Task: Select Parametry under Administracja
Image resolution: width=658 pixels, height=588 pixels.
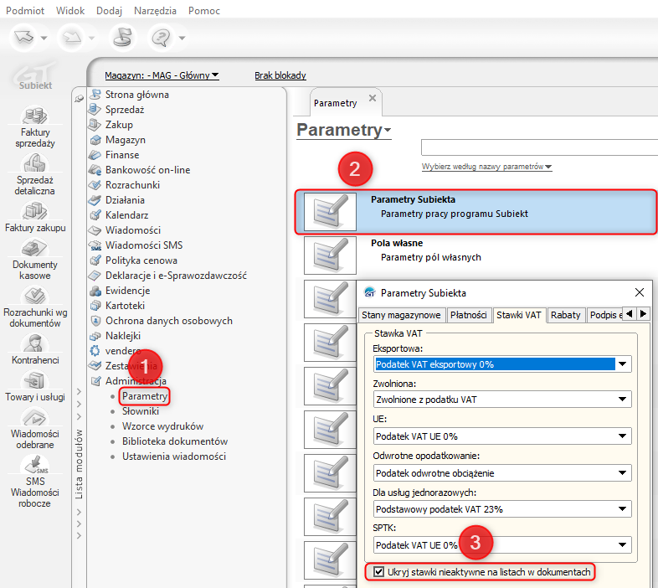Action: pyautogui.click(x=144, y=396)
